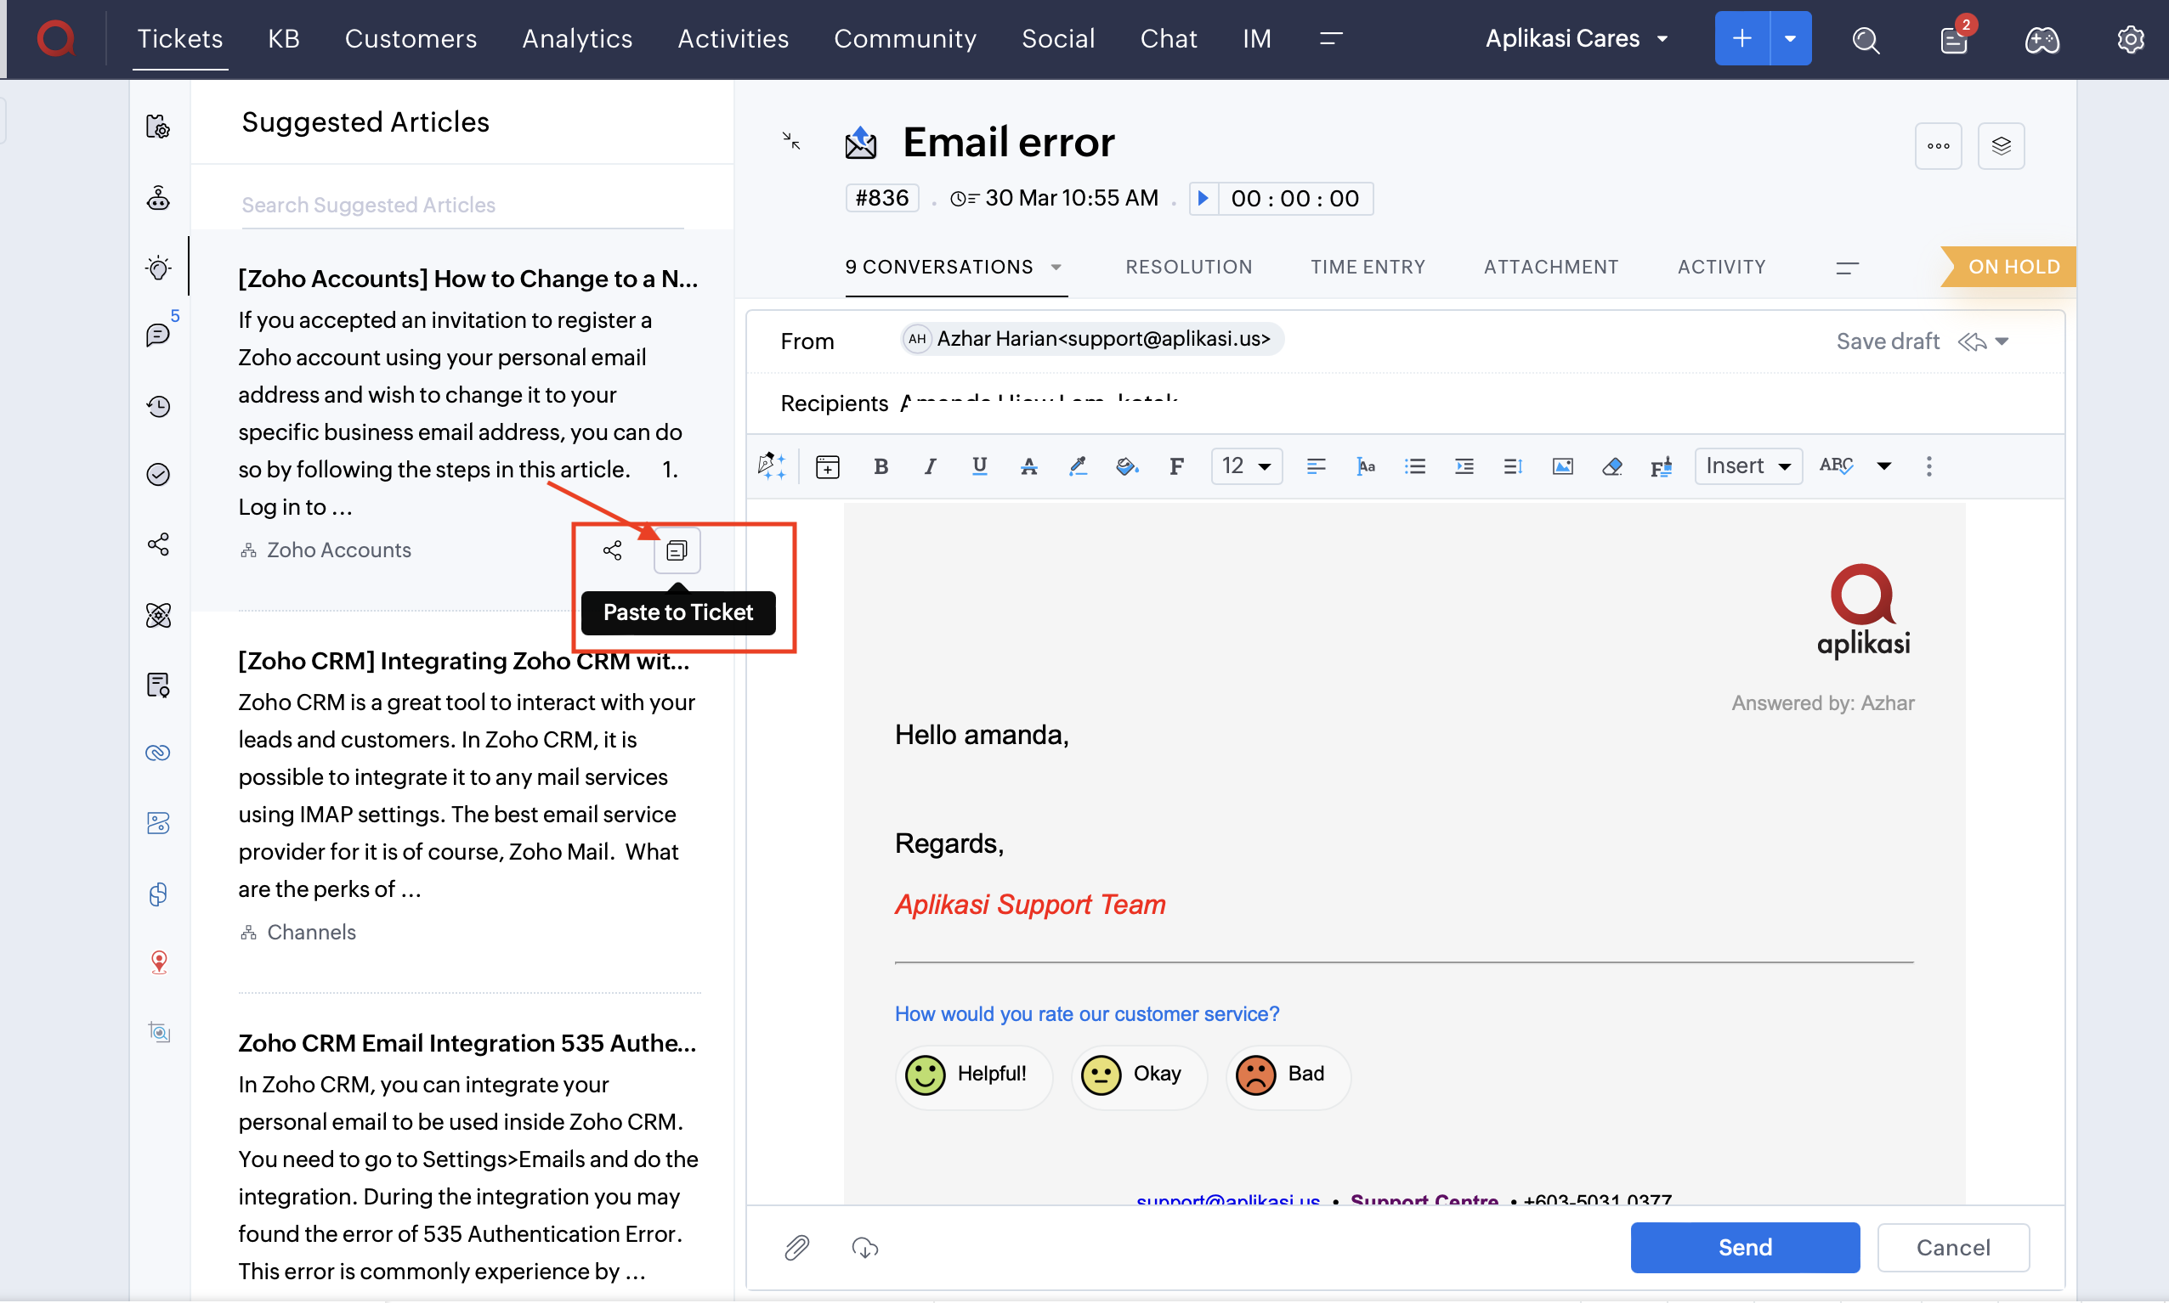Expand more top navigation modules

1331,38
